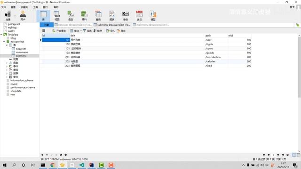The image size is (301, 169).
Task: Select the Table (表) toolbar icon
Action: coord(43,15)
